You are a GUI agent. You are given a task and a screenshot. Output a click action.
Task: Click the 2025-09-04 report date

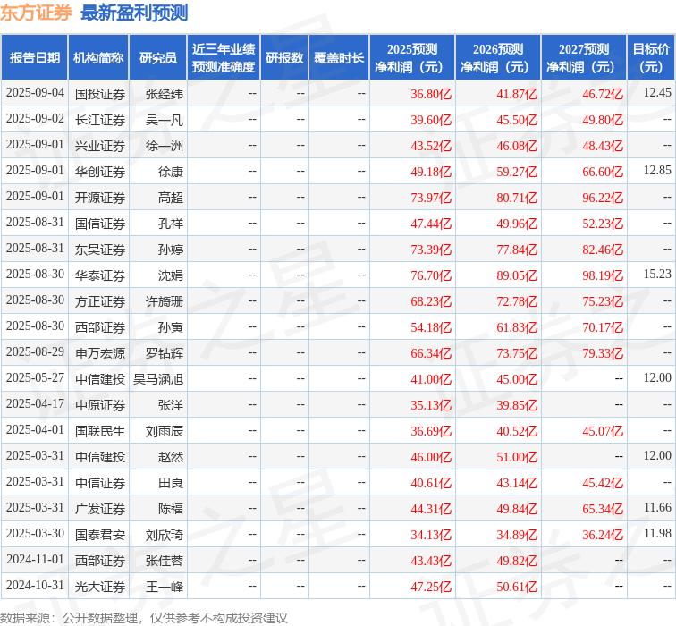35,93
